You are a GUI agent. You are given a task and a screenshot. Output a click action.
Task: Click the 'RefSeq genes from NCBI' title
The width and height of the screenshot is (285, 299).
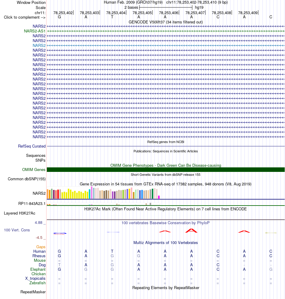tap(166, 142)
